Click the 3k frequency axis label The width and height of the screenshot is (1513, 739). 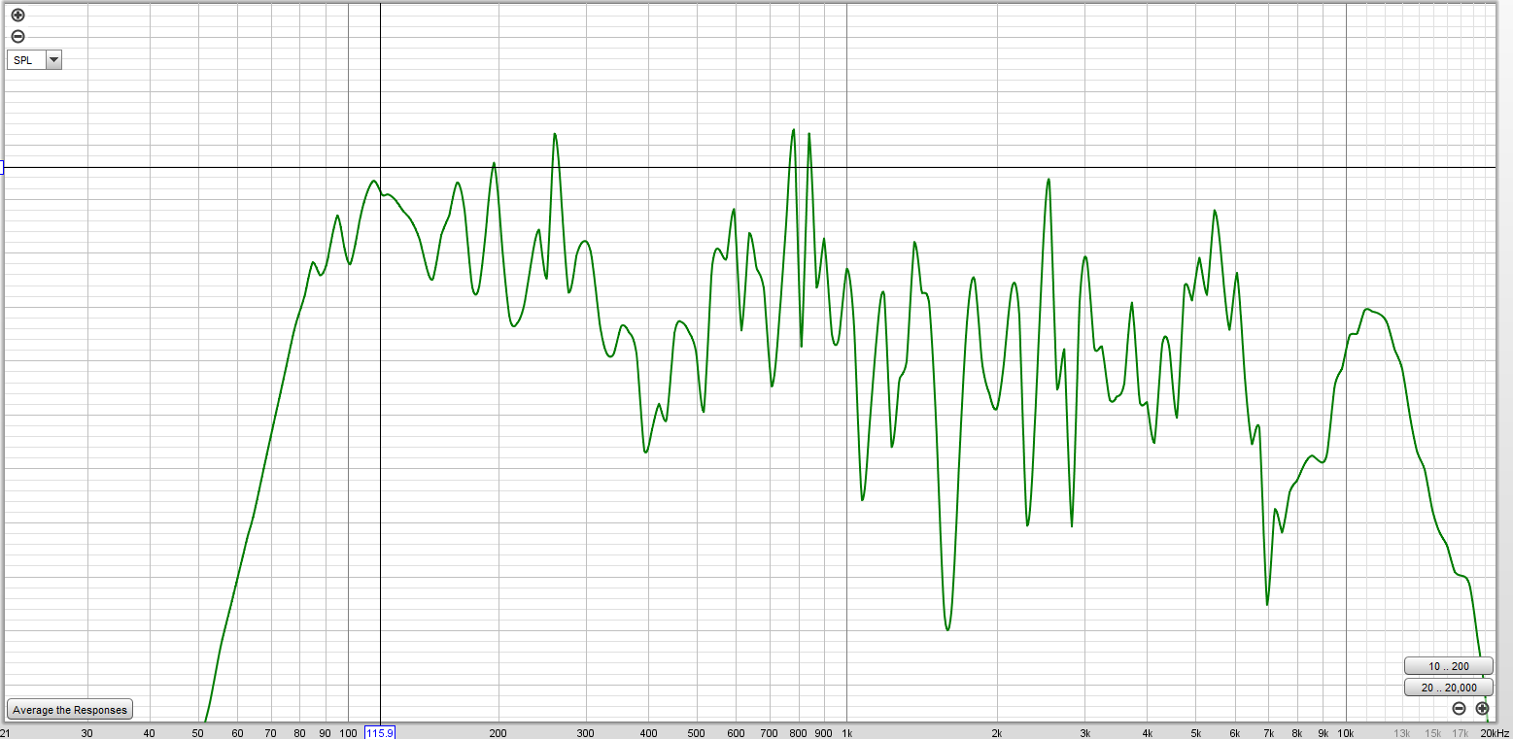pos(1084,732)
